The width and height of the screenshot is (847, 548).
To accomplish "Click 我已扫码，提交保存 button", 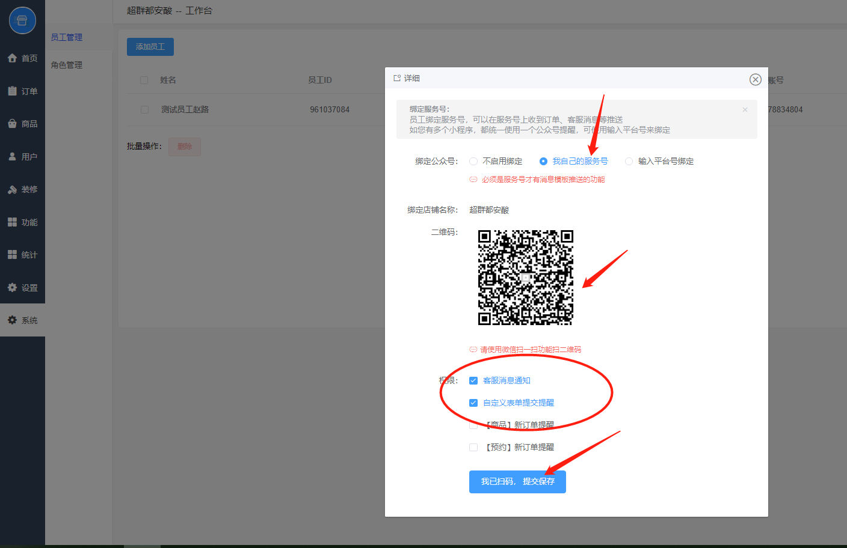I will 517,481.
